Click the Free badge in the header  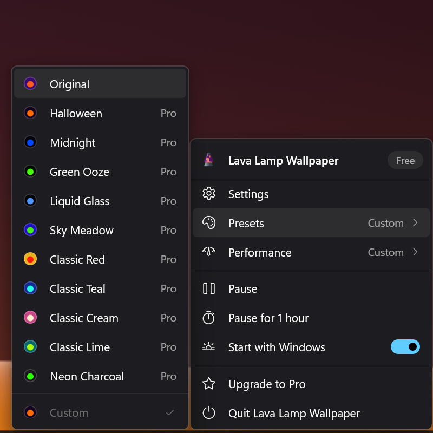[405, 160]
